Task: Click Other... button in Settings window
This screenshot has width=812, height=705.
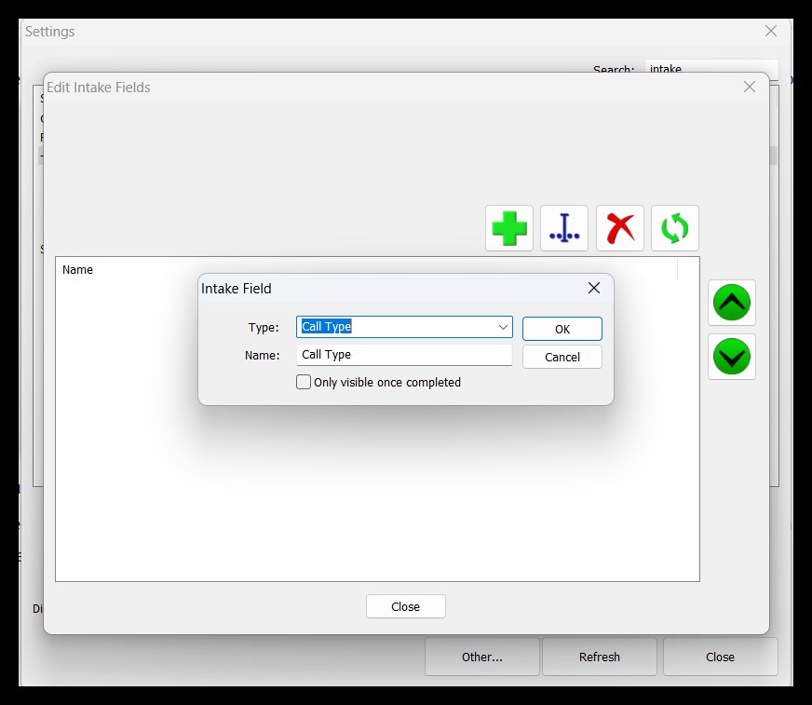Action: click(x=482, y=657)
